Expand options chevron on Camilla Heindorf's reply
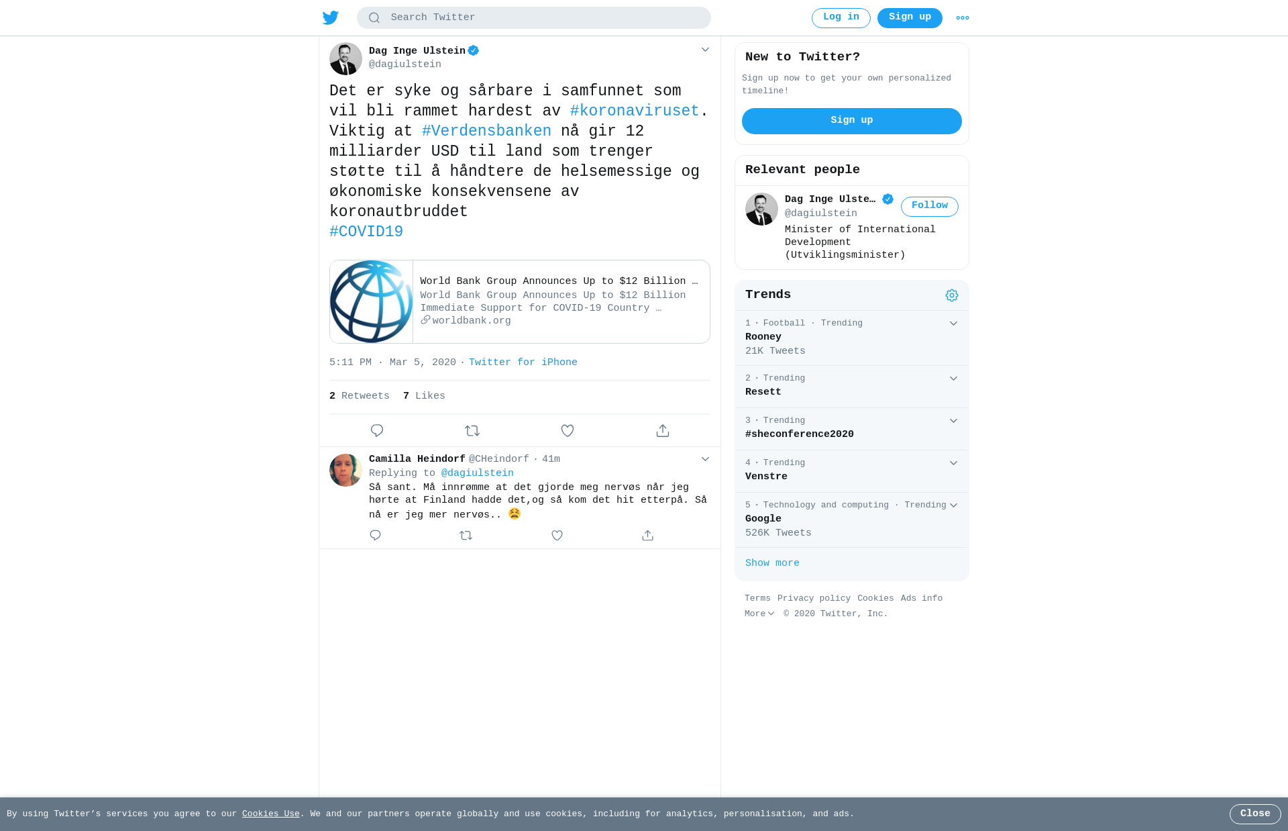 pos(705,459)
